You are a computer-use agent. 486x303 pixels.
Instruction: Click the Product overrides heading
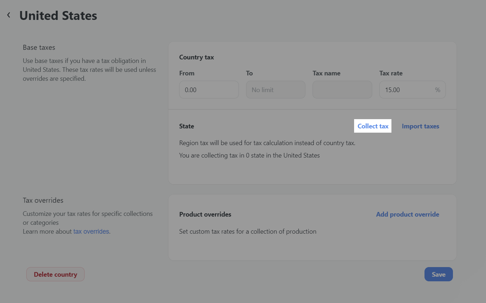(x=205, y=214)
